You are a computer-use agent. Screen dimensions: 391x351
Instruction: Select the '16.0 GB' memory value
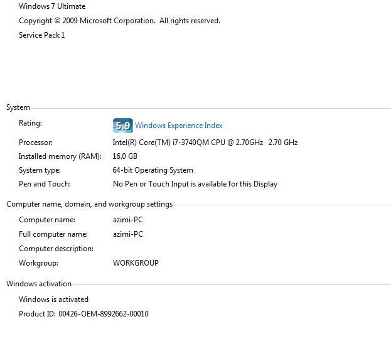click(x=125, y=156)
